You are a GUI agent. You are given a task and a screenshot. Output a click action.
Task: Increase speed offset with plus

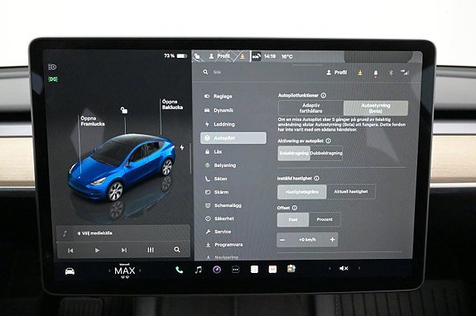pos(332,240)
